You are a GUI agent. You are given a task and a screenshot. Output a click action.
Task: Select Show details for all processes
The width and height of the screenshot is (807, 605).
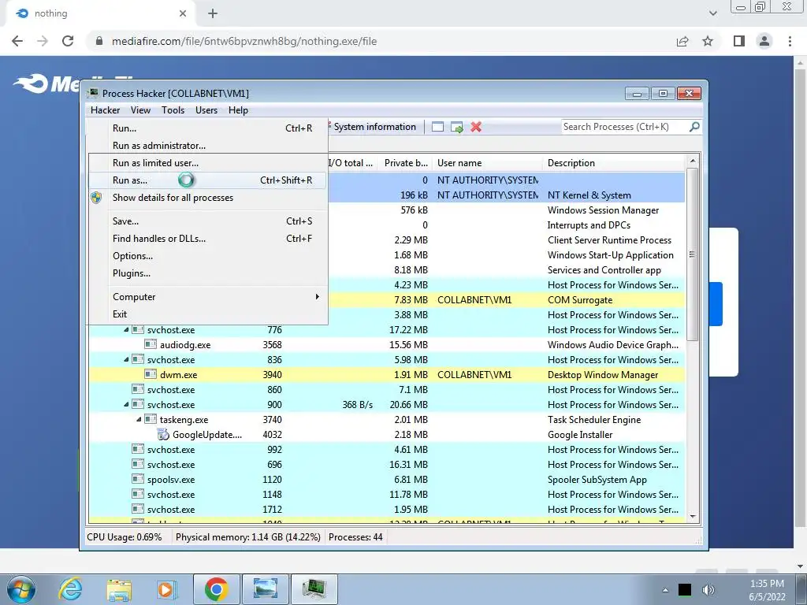(x=208, y=198)
